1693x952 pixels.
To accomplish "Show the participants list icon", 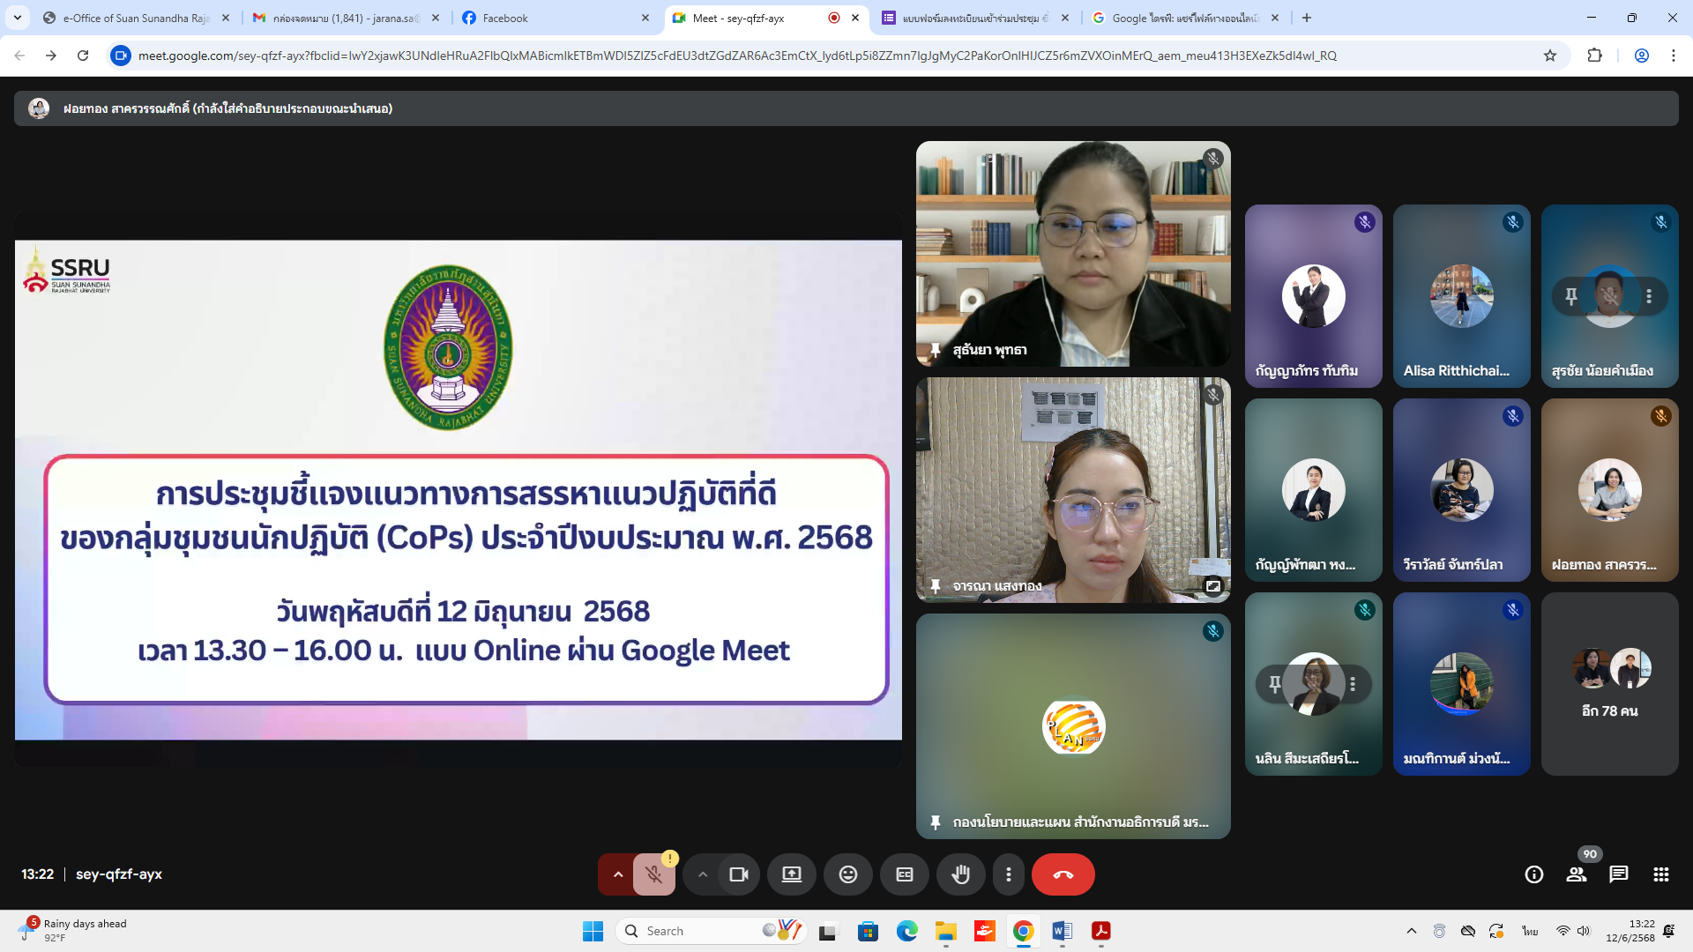I will [x=1576, y=874].
